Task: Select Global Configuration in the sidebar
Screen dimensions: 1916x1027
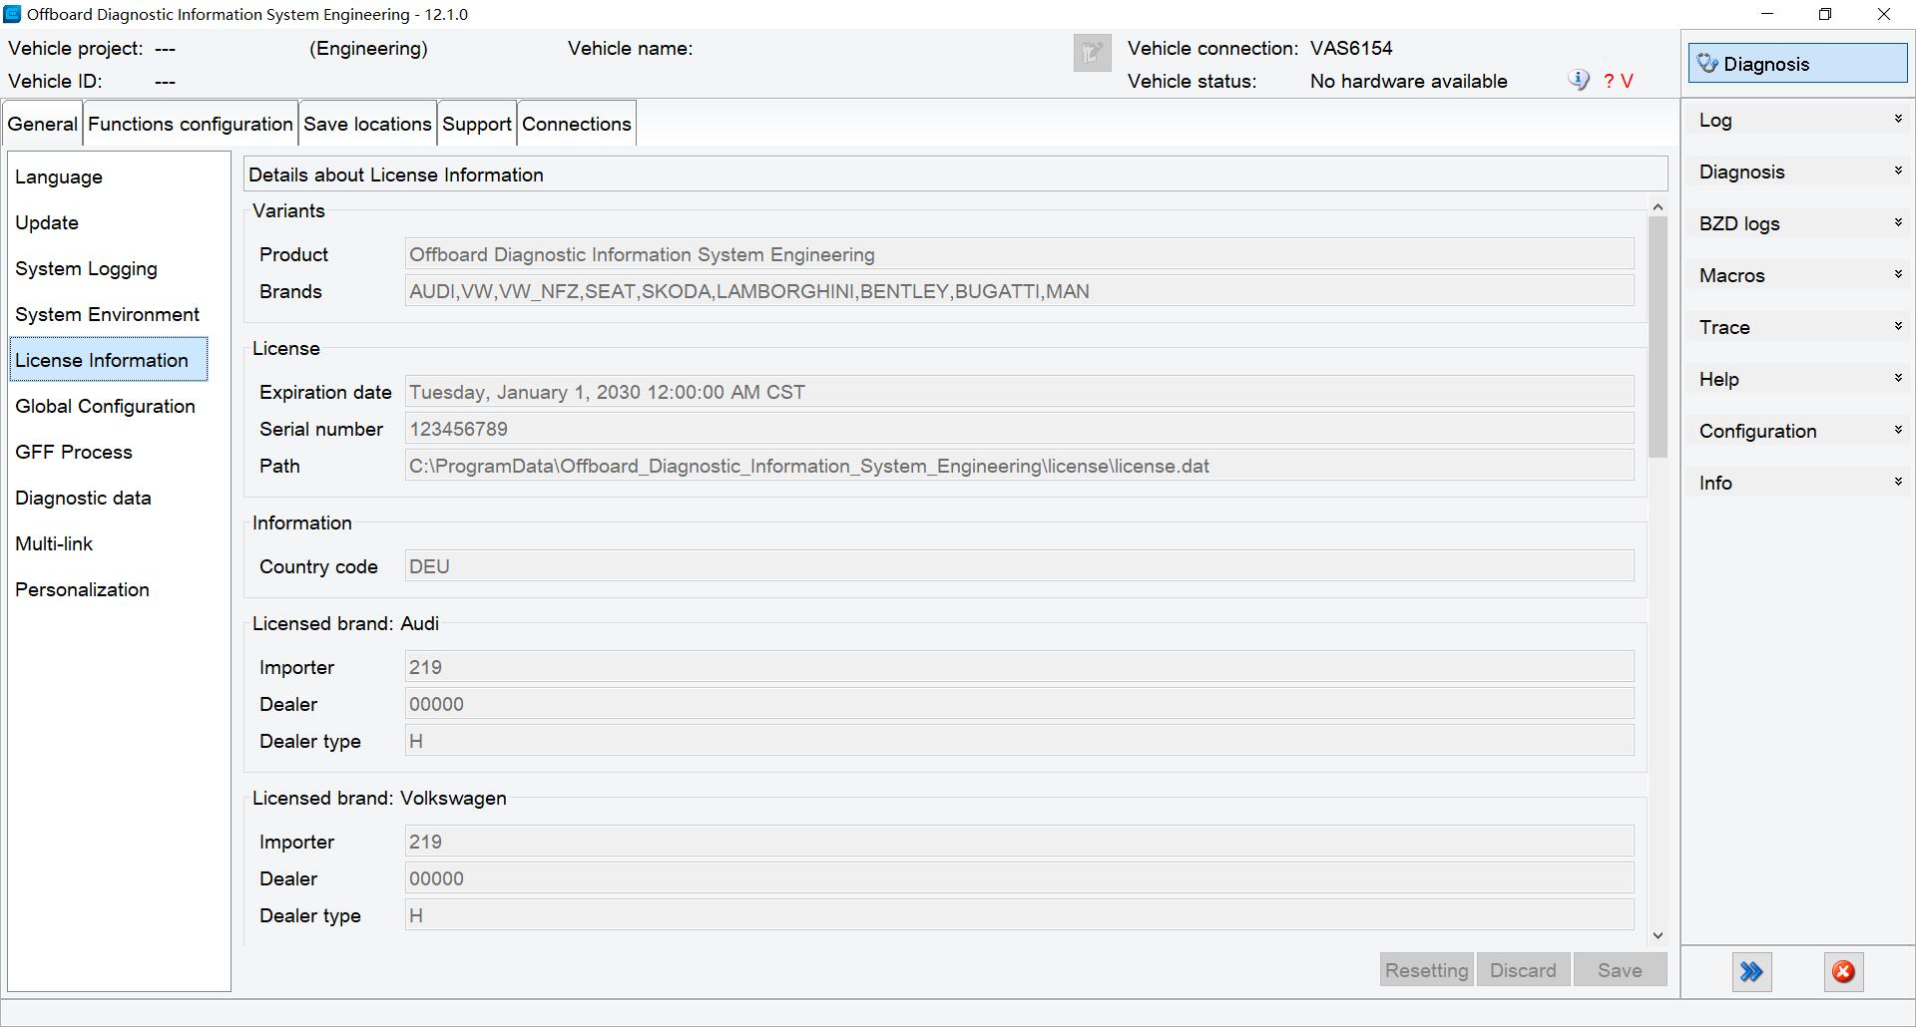Action: click(105, 406)
